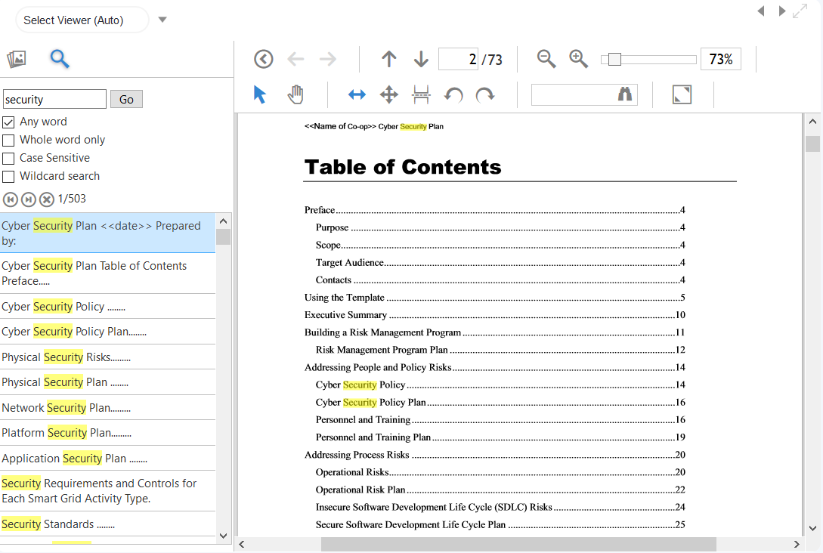Select the Physical Security Risks result
The height and width of the screenshot is (553, 823).
107,357
